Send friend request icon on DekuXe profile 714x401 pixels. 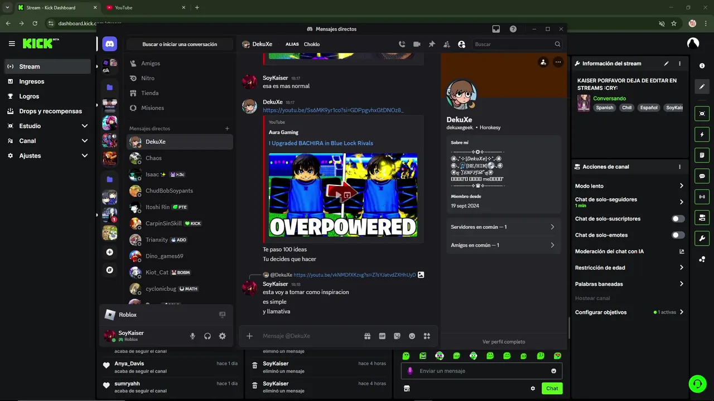pyautogui.click(x=543, y=62)
